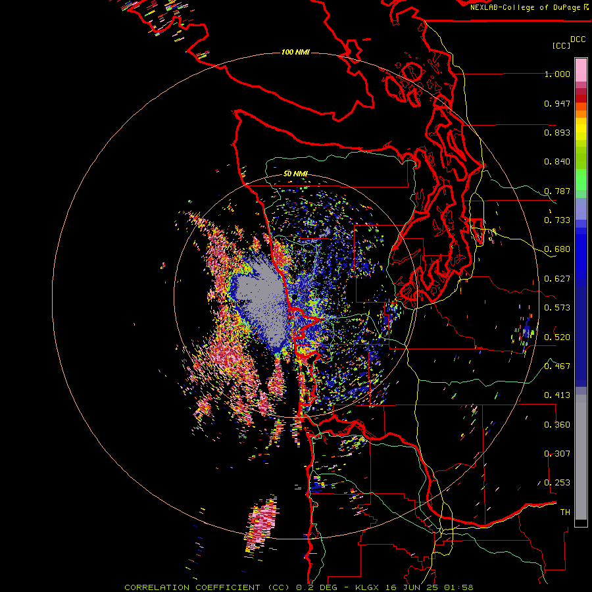Click the [CC] legend unit label
592x592 pixels.
click(562, 46)
